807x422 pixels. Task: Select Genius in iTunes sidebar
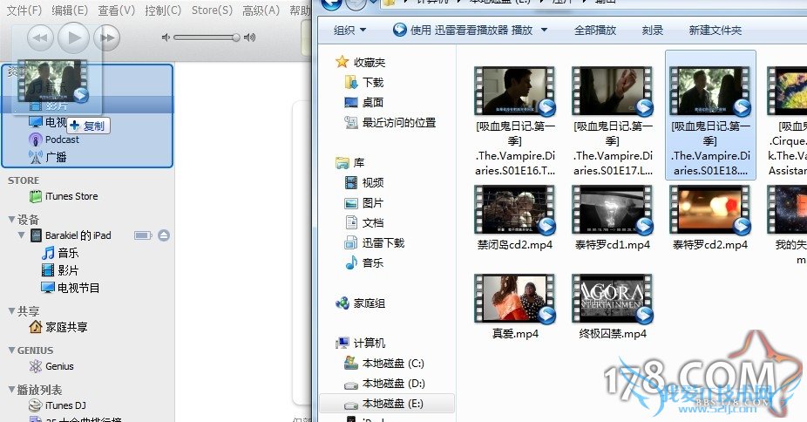click(x=51, y=366)
